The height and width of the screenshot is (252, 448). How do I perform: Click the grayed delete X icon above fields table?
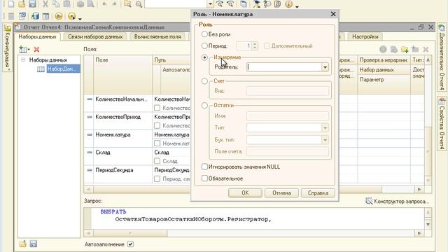[426, 50]
